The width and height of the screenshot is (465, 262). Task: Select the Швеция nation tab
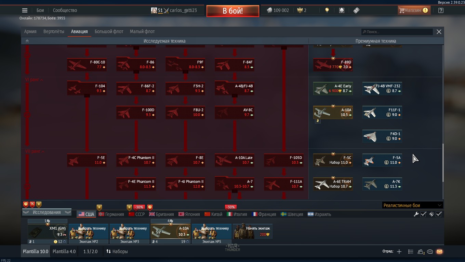point(292,214)
